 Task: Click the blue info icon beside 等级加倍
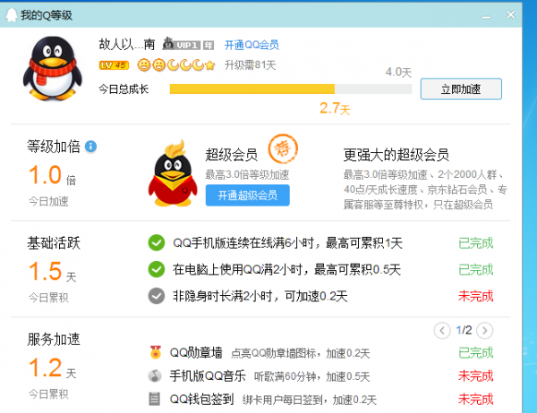click(90, 147)
